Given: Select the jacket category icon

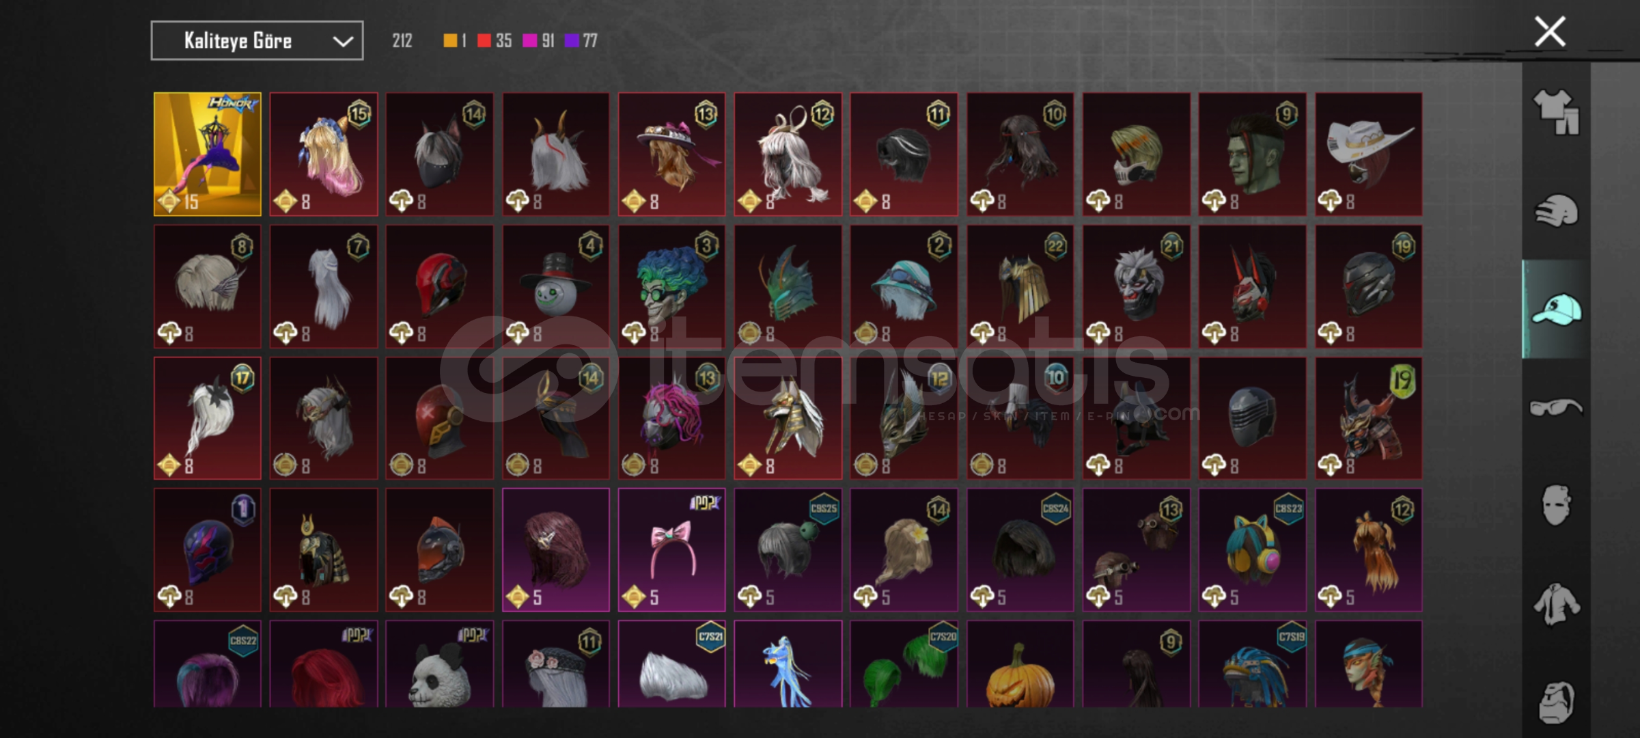Looking at the screenshot, I should pyautogui.click(x=1556, y=604).
